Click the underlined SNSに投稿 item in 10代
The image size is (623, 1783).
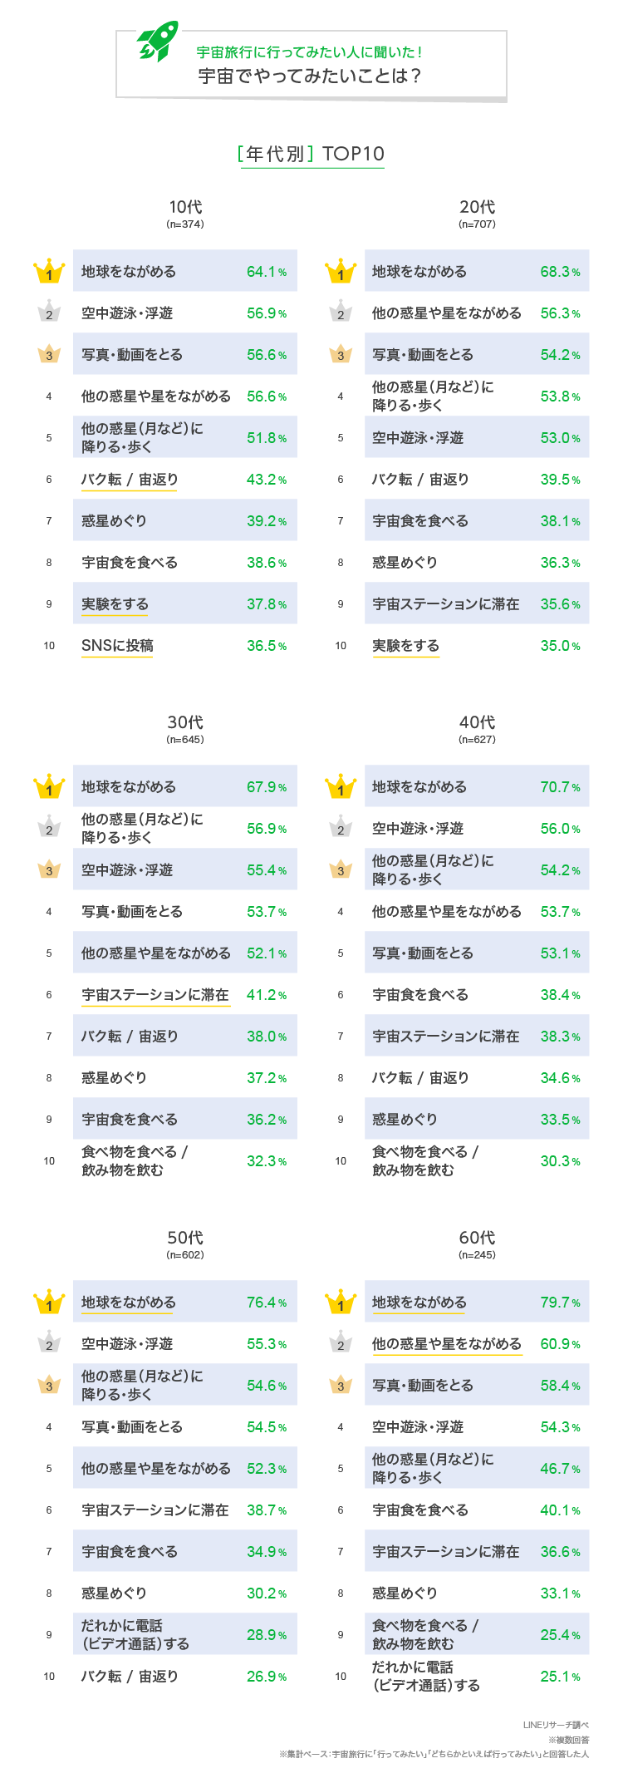coord(117,646)
